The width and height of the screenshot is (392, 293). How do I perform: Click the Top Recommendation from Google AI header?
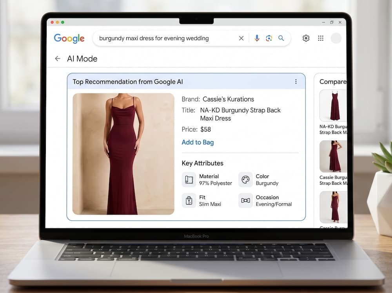(128, 82)
